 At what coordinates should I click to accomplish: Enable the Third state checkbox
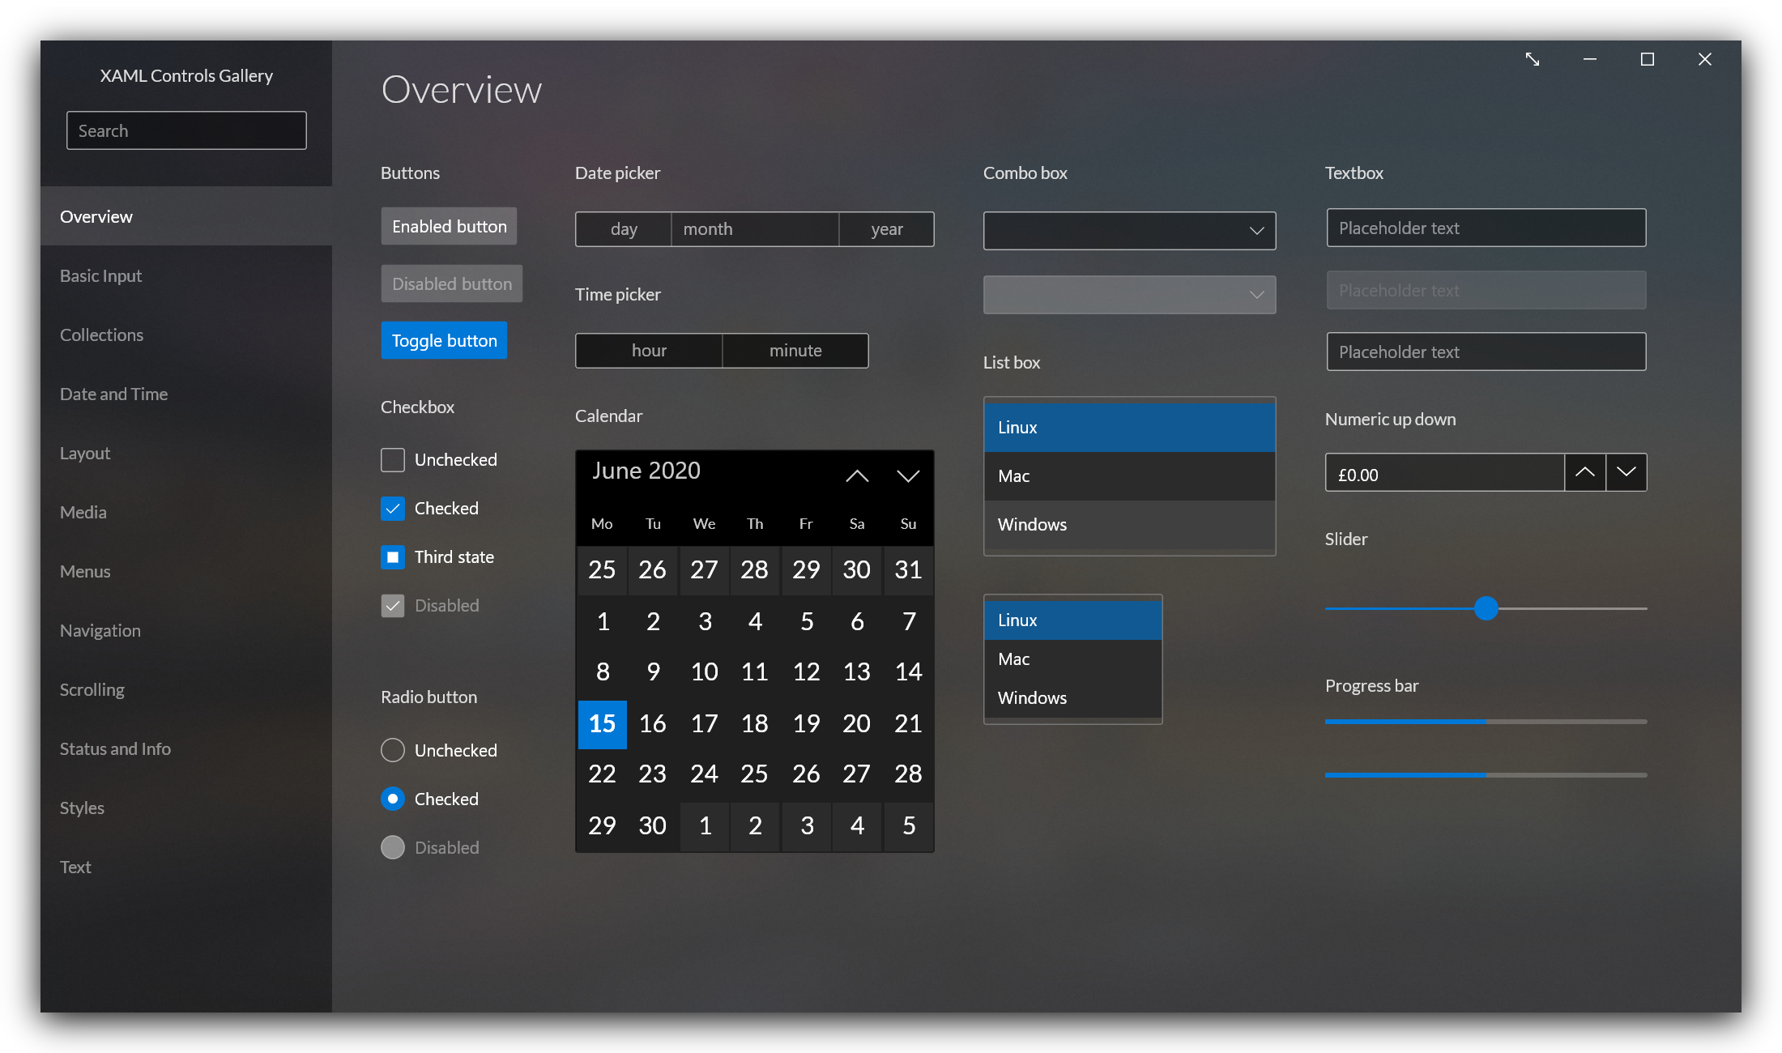(392, 556)
